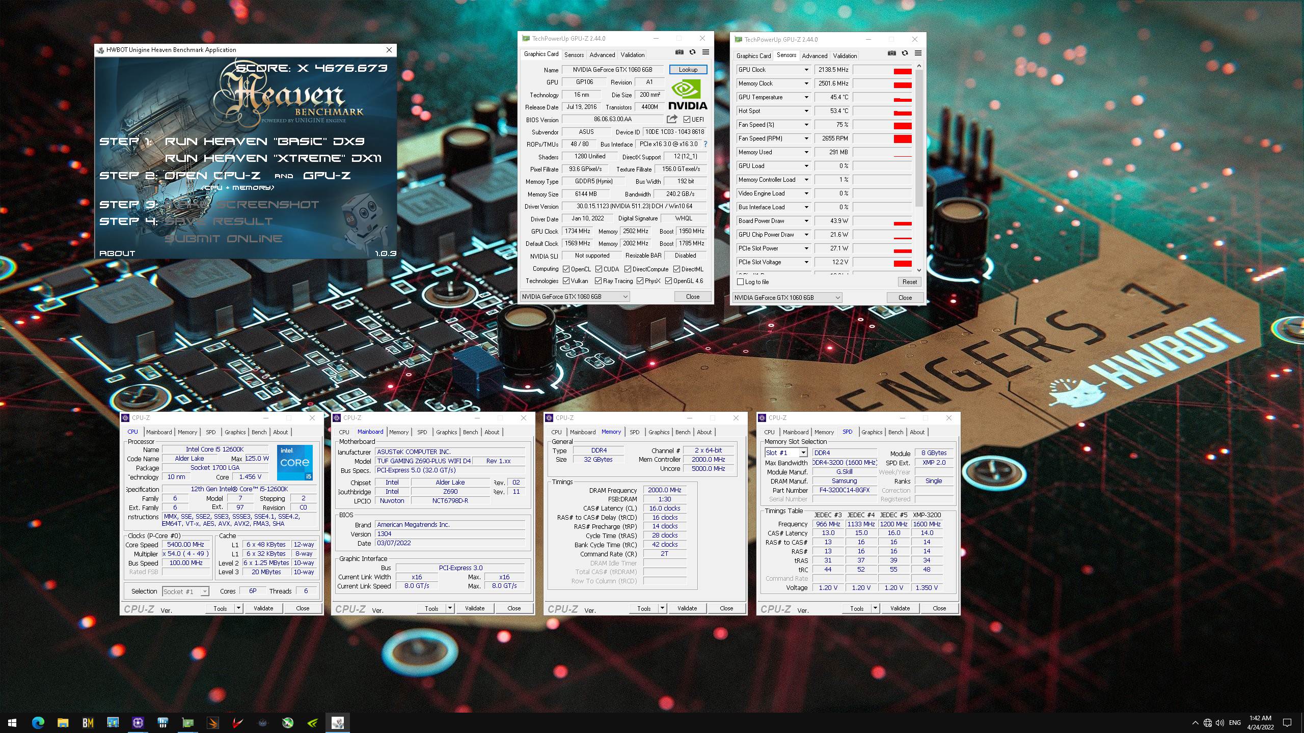Open File Explorer from the taskbar
1304x733 pixels.
pos(63,722)
